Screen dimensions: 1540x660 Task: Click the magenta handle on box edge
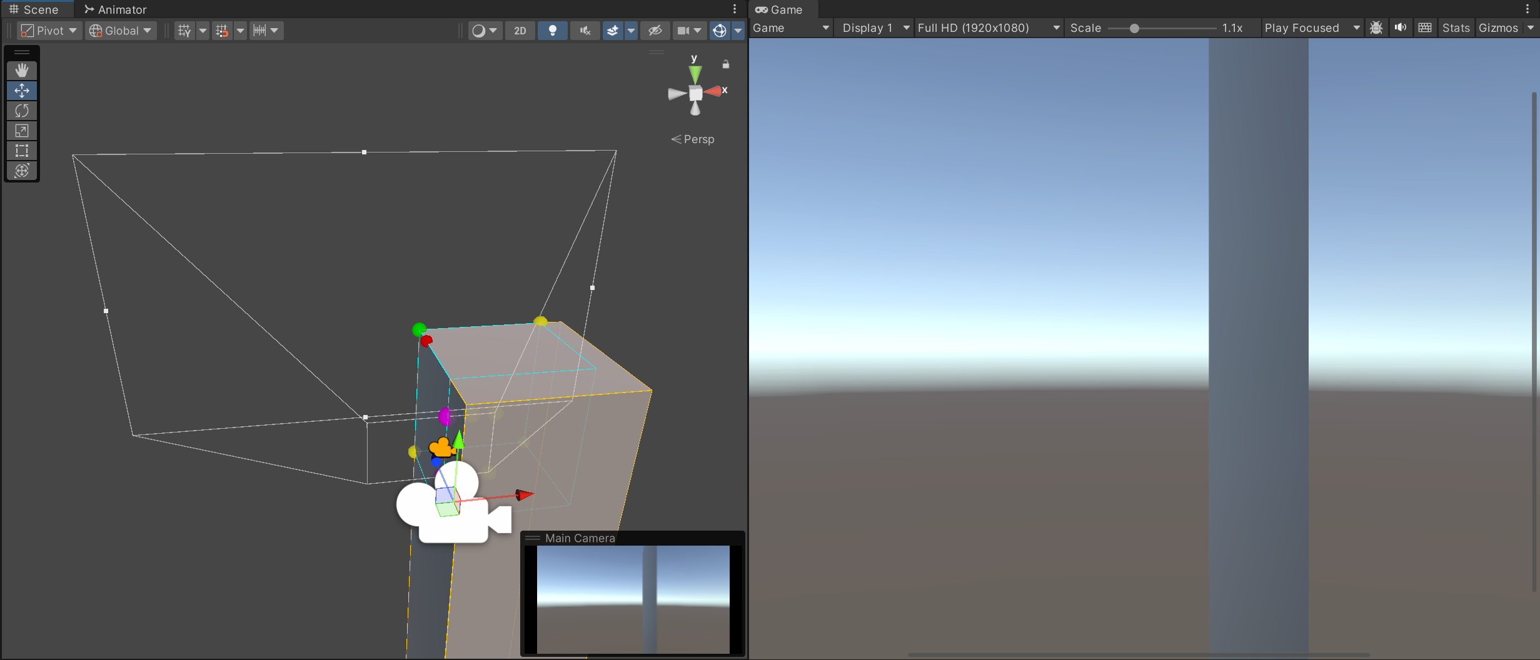445,416
